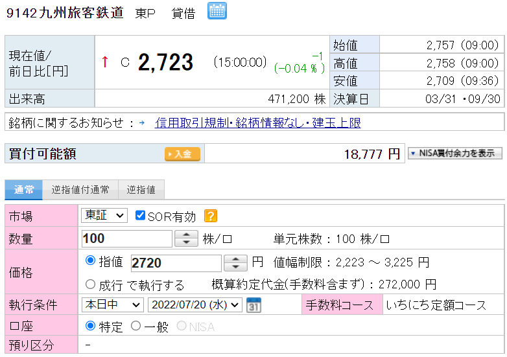Click the calendar icon beside 貸借
Screen dimensions: 507x357
[217, 11]
